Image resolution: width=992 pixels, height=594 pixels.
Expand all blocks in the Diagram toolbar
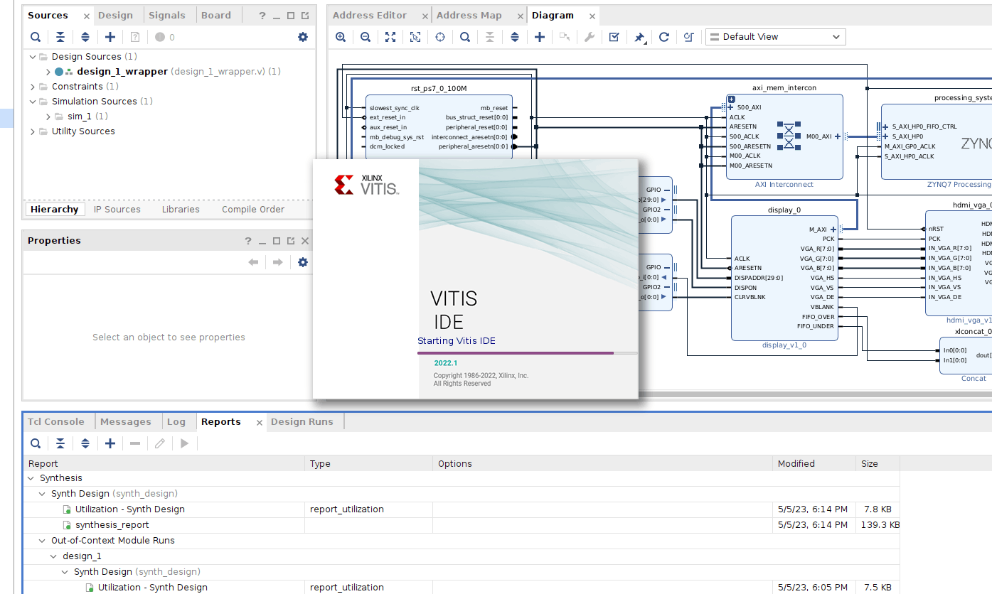pos(515,37)
